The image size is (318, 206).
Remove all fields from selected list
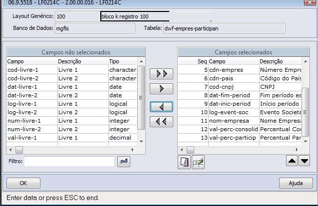(161, 122)
